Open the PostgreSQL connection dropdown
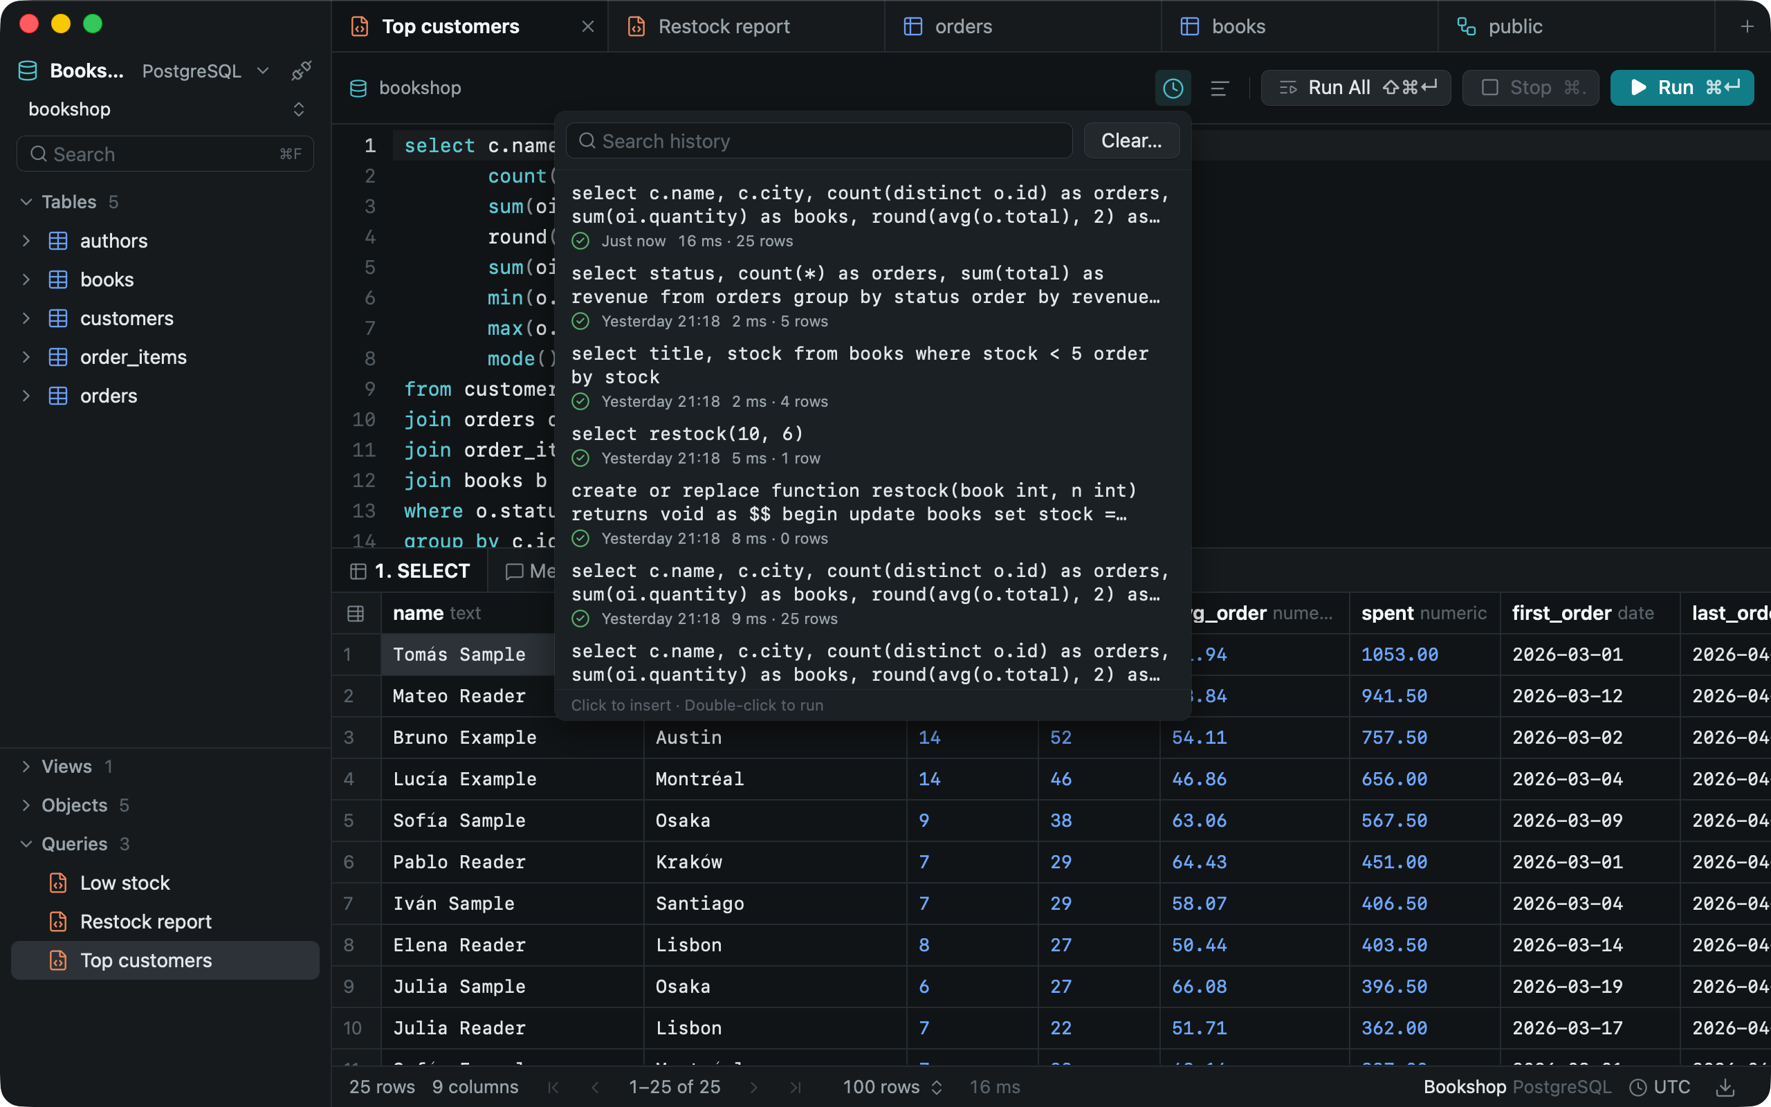This screenshot has height=1107, width=1771. click(205, 71)
